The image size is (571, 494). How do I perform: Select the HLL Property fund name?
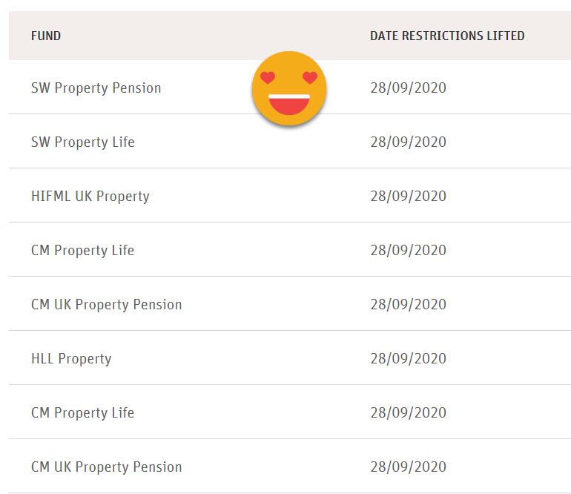click(71, 359)
